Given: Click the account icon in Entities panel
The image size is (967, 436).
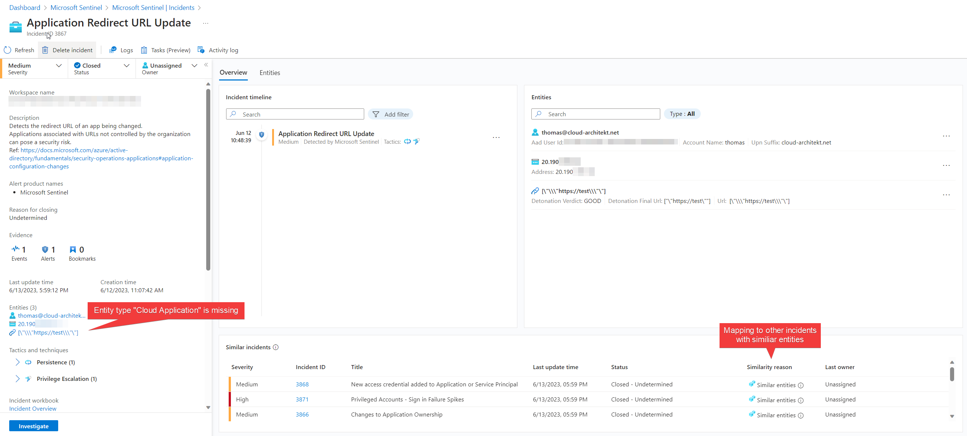Looking at the screenshot, I should coord(535,132).
